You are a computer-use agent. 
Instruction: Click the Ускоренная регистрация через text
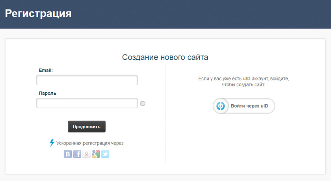coord(90,143)
